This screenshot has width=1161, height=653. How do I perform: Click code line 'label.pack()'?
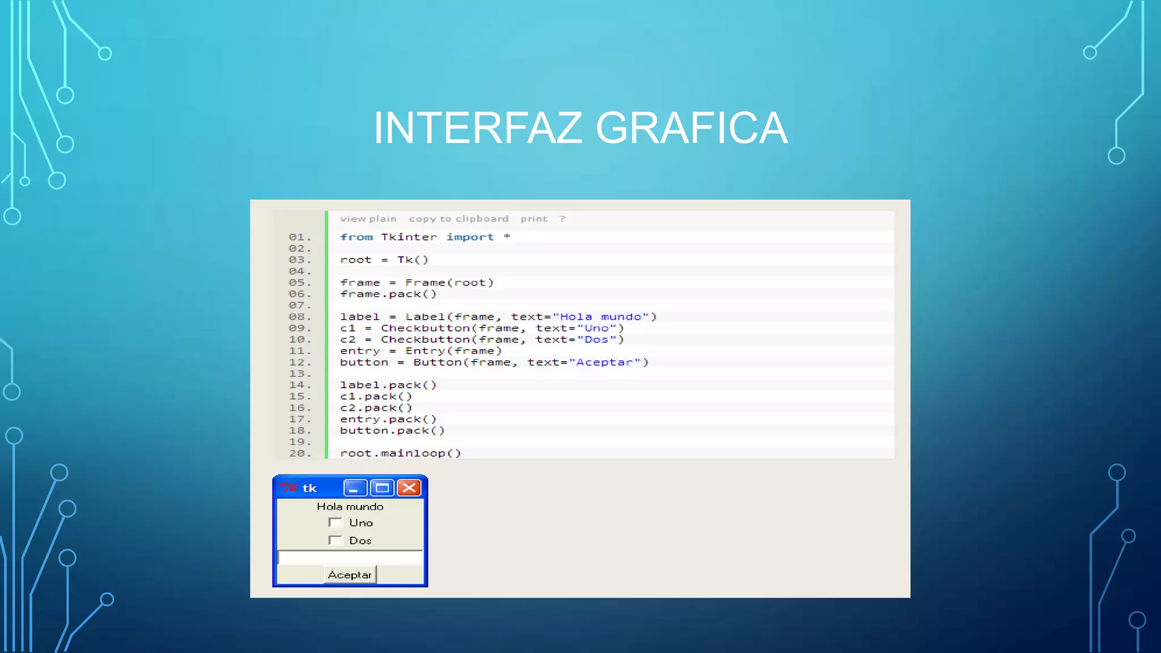coord(388,385)
